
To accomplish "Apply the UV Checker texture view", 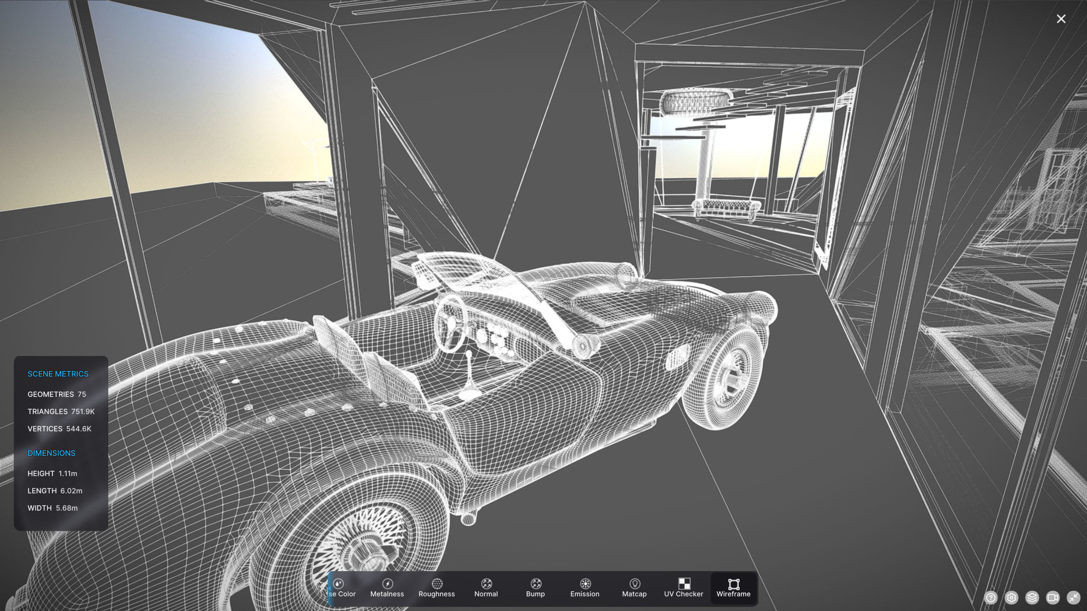I will coord(683,588).
